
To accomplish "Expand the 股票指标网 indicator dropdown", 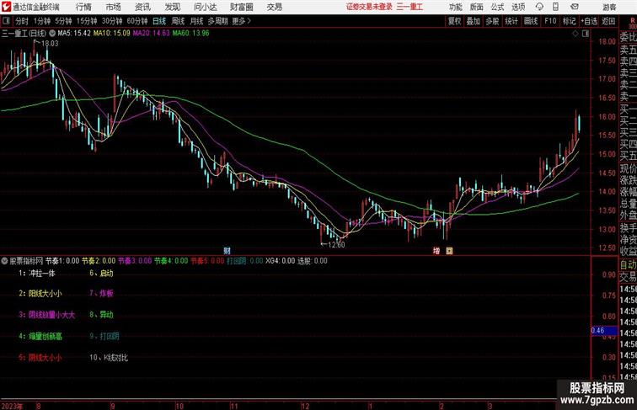I will [x=4, y=261].
